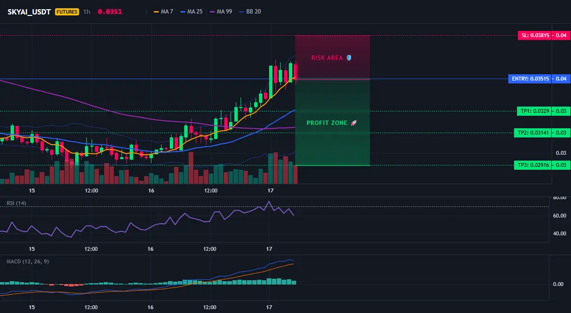Click the RISK AREA label text
The width and height of the screenshot is (571, 313).
327,57
